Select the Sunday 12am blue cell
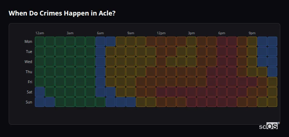 click(x=40, y=102)
